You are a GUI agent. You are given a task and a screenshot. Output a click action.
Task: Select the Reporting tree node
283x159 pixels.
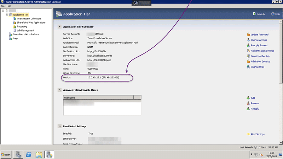coord(22,26)
